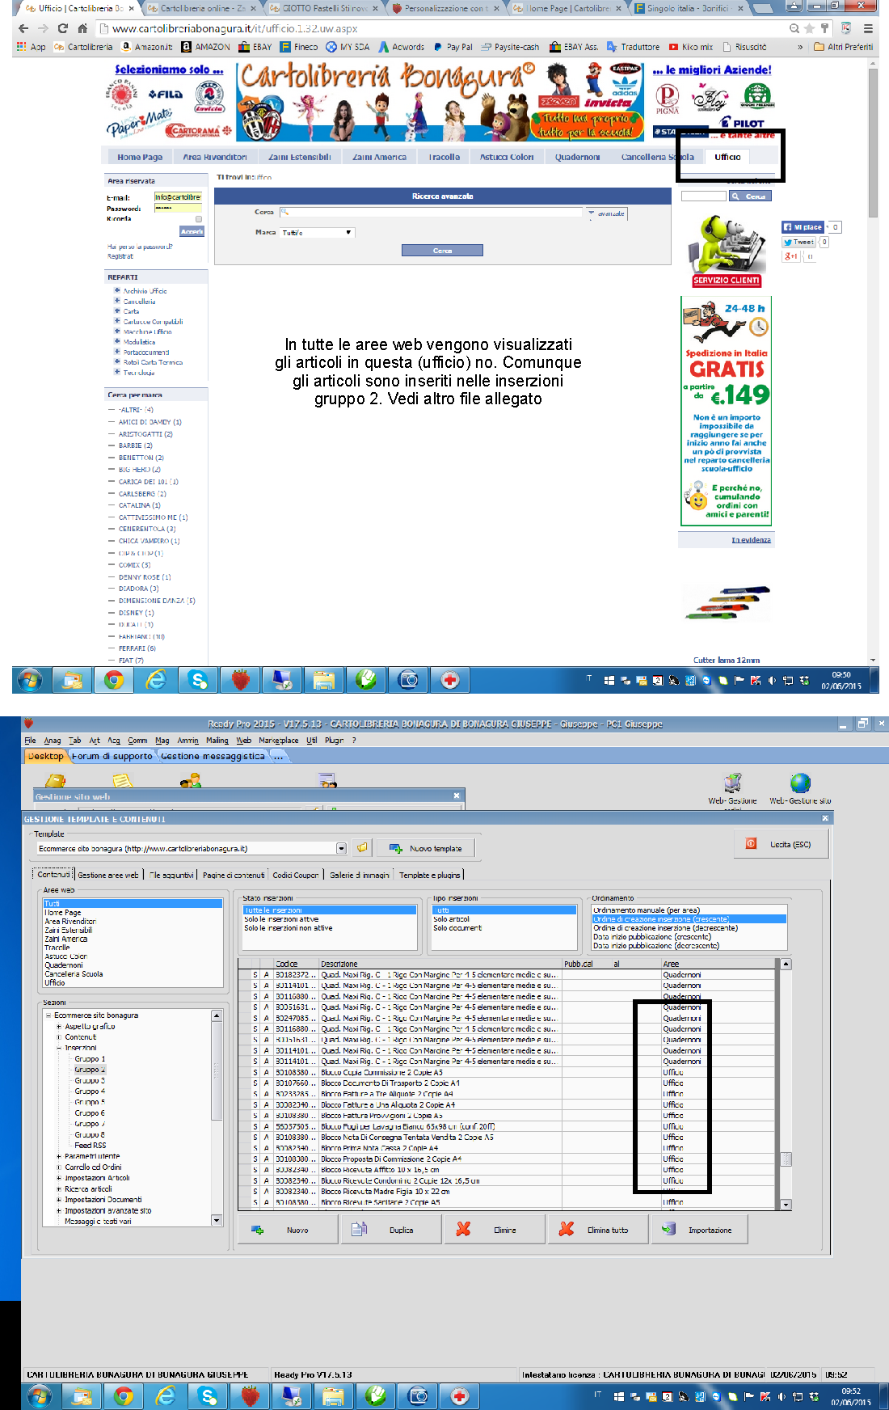Open the Start menu in lower taskbar
Viewport: 889px width, 1410px height.
coord(40,1396)
